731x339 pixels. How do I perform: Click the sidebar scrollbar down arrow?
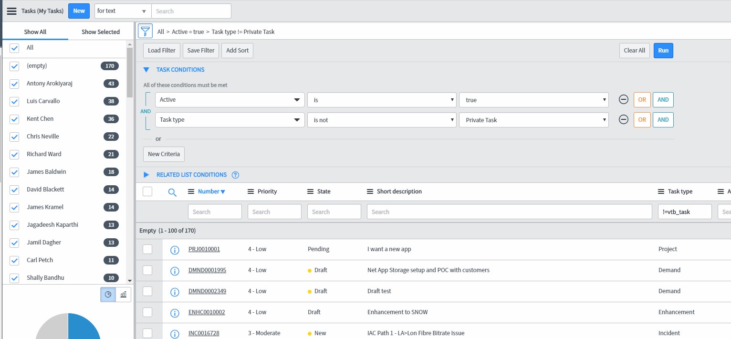point(130,281)
